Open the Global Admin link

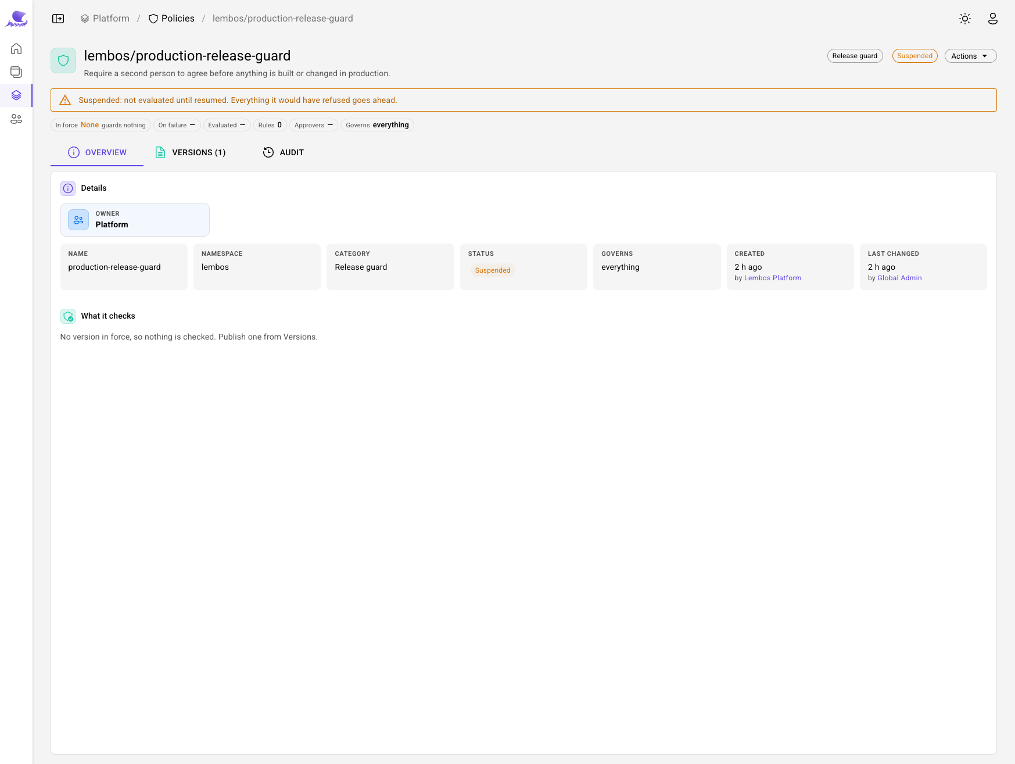[x=899, y=278]
